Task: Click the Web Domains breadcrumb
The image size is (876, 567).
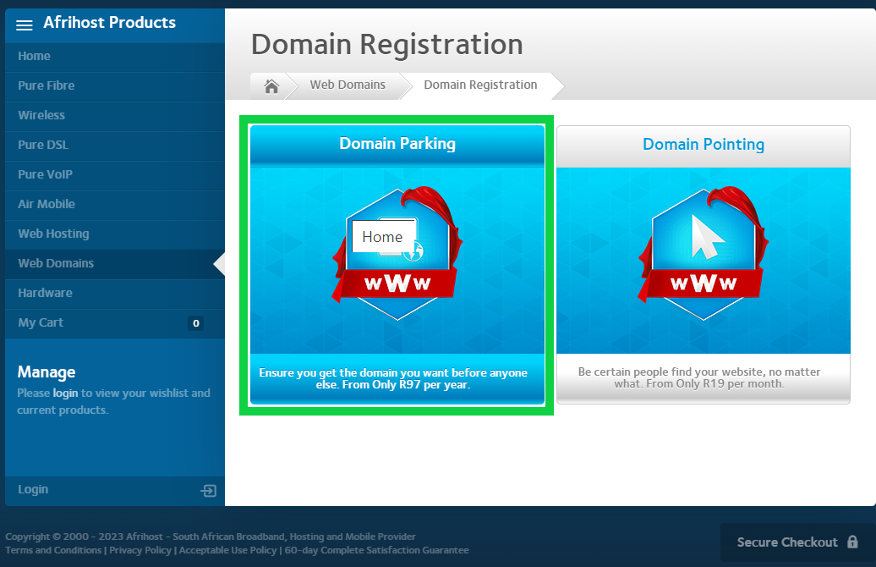Action: tap(348, 85)
